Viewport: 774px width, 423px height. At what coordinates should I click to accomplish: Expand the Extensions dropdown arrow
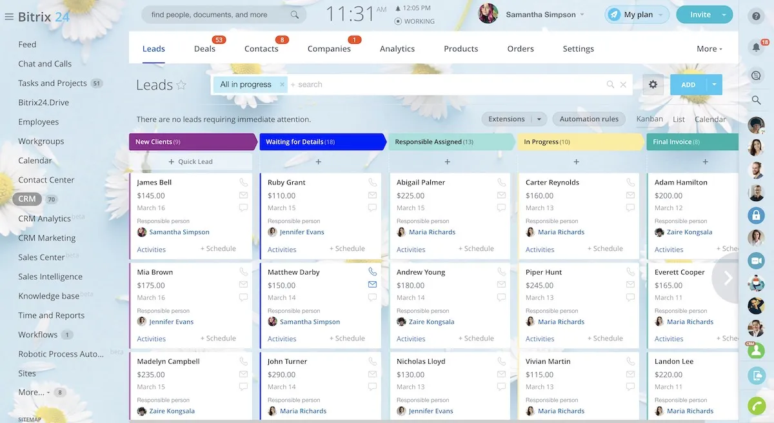tap(539, 119)
